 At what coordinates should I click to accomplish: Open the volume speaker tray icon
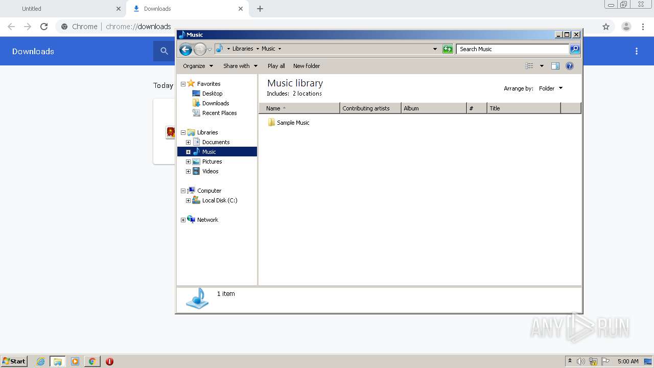click(581, 361)
